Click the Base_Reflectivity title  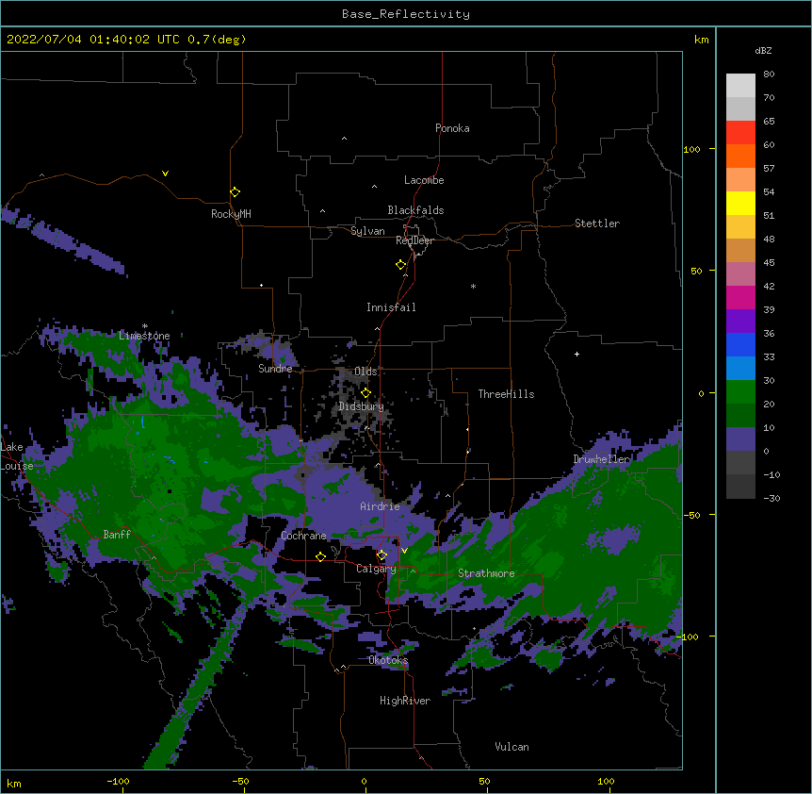(x=406, y=14)
